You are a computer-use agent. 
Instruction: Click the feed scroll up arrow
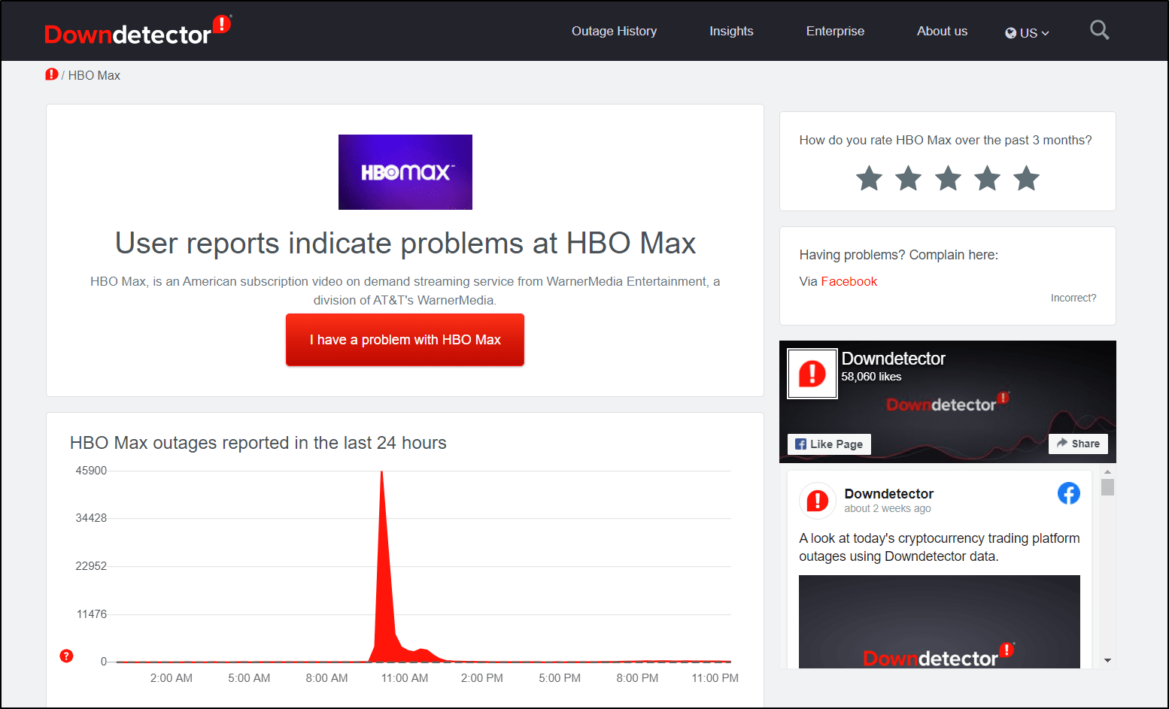click(1107, 472)
